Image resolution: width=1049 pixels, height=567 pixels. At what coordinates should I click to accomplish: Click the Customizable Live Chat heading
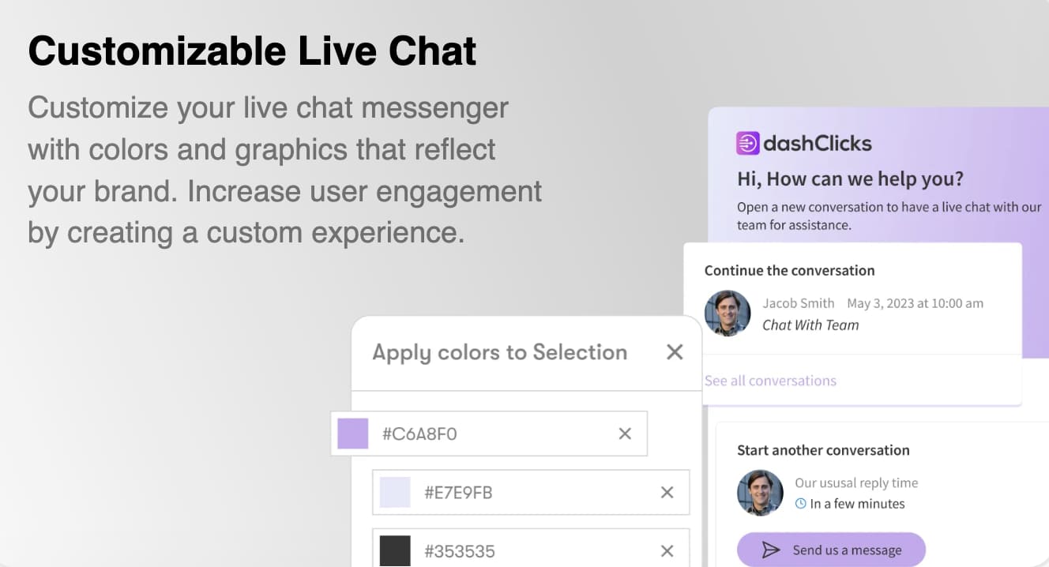[x=253, y=51]
